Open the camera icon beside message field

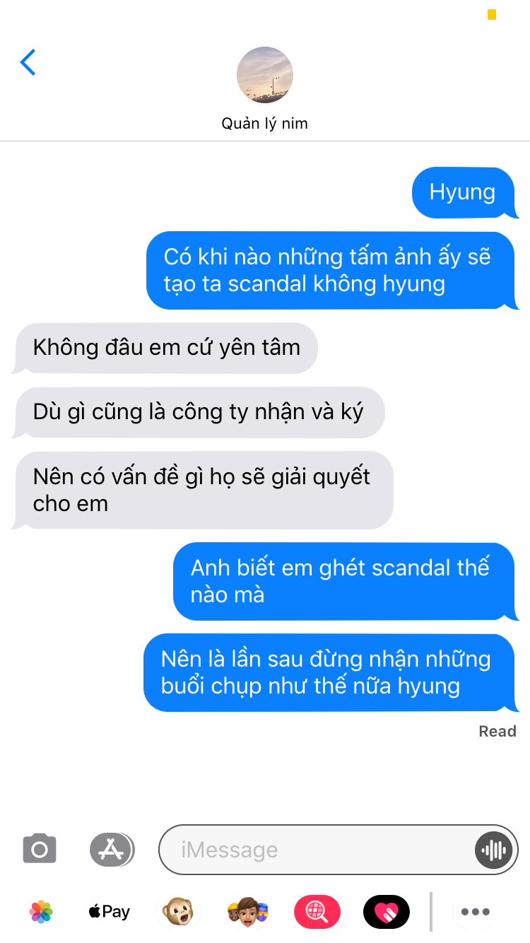40,849
